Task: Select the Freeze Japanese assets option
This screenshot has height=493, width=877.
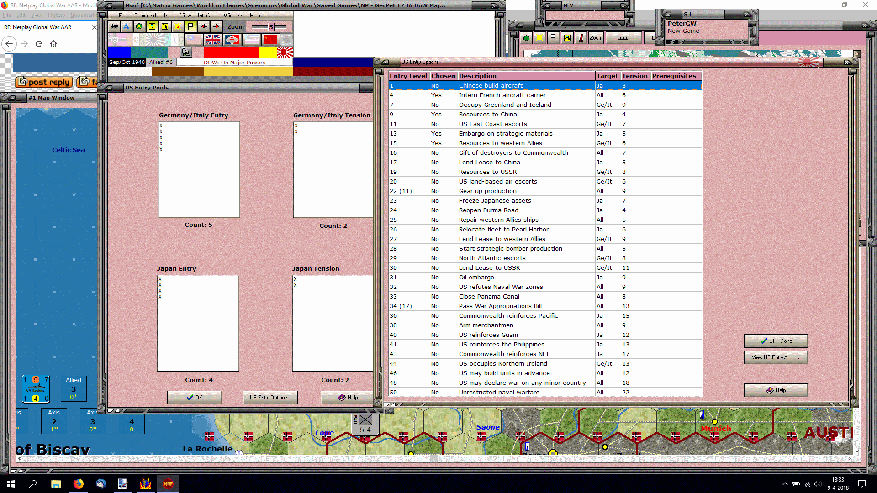Action: pos(545,200)
